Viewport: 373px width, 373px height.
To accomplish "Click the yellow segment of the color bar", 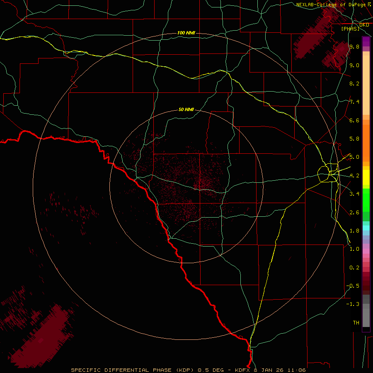I will click(x=366, y=177).
